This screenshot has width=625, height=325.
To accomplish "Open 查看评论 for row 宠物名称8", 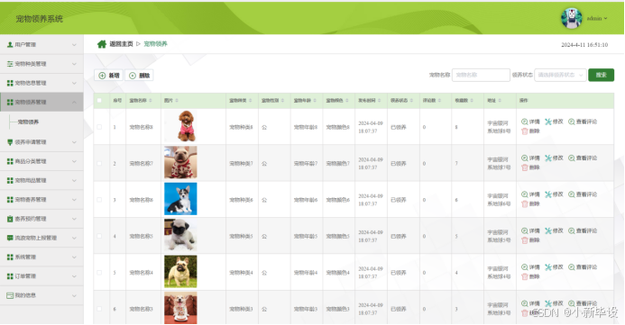I will [583, 122].
